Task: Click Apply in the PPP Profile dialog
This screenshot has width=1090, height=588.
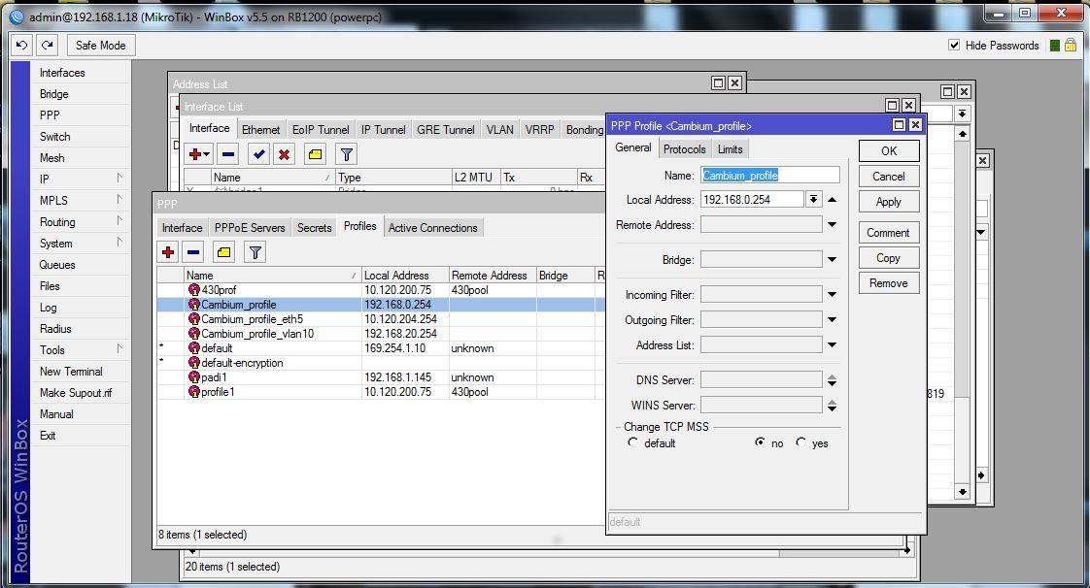Action: (889, 201)
